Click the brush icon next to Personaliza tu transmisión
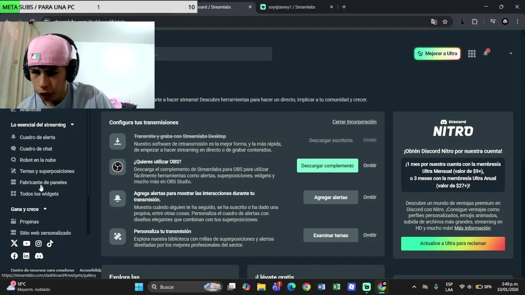 (x=117, y=236)
